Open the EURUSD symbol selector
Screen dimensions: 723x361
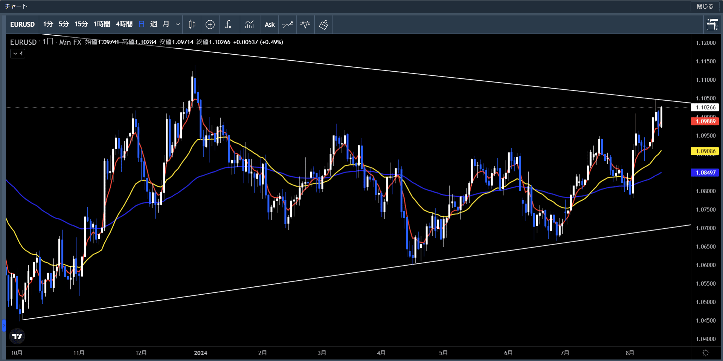(23, 24)
